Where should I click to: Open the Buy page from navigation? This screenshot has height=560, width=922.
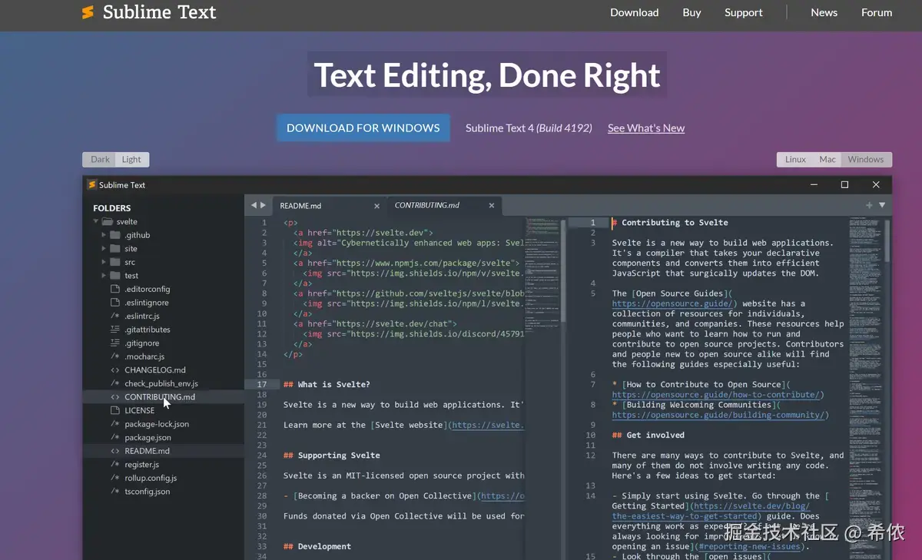[x=691, y=12]
